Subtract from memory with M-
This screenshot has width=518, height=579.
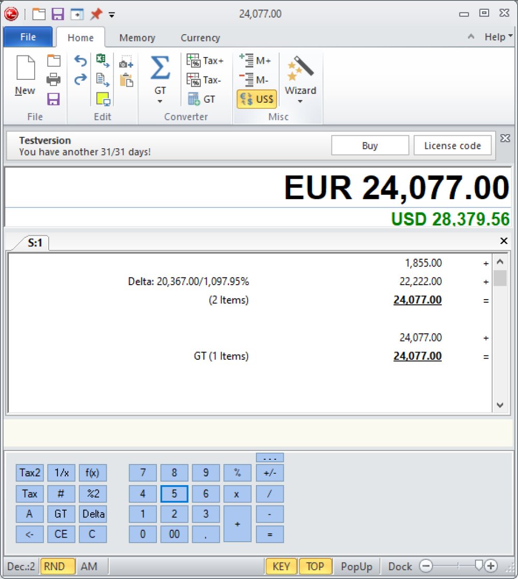coord(254,80)
